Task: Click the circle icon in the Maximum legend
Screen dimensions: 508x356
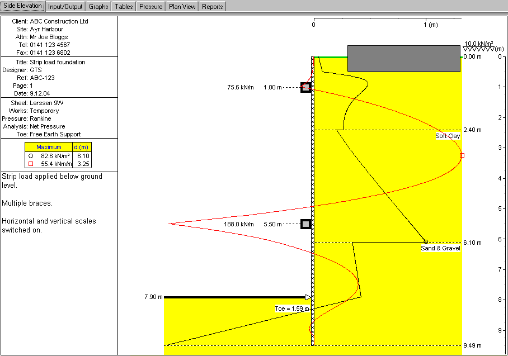Action: [31, 156]
